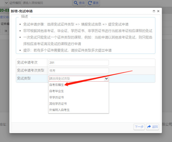This screenshot has height=142, width=172.
Task: Open the 证件编码 dropdown chevron
Action: coord(6,3)
